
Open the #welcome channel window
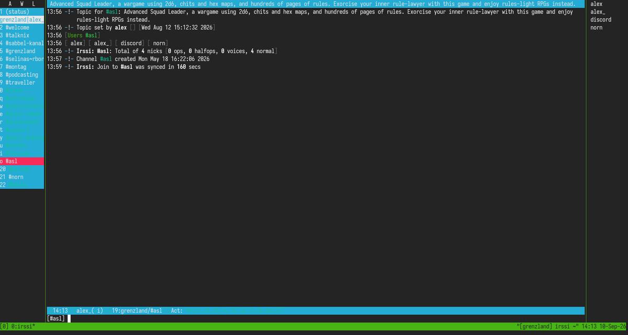pos(22,27)
